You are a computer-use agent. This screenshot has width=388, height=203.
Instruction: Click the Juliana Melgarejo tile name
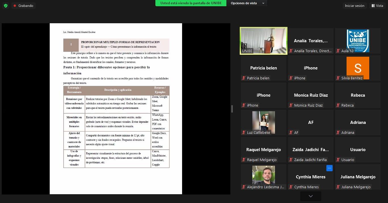[358, 177]
